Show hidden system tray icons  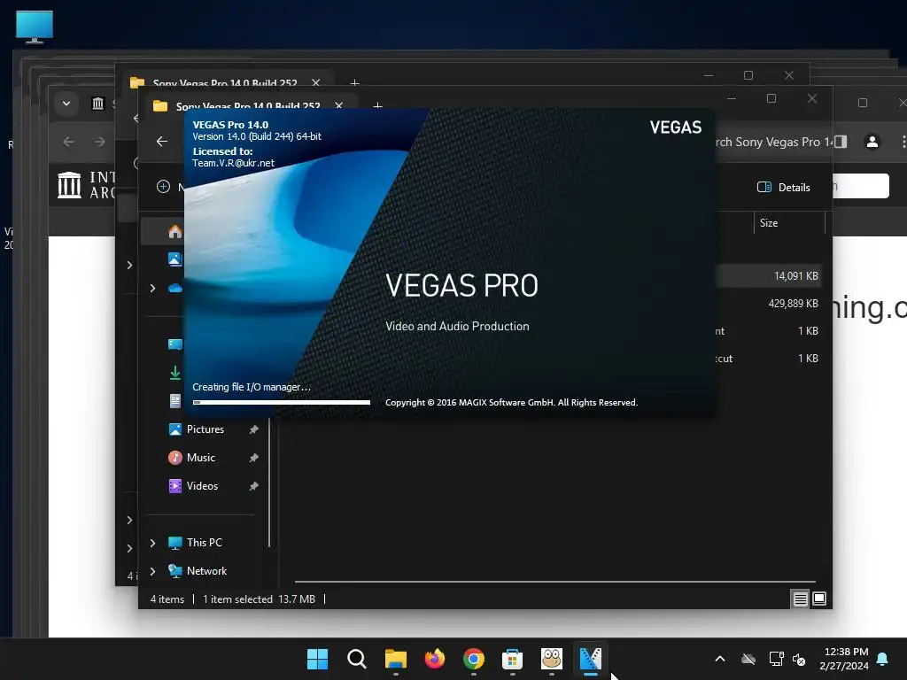(720, 659)
